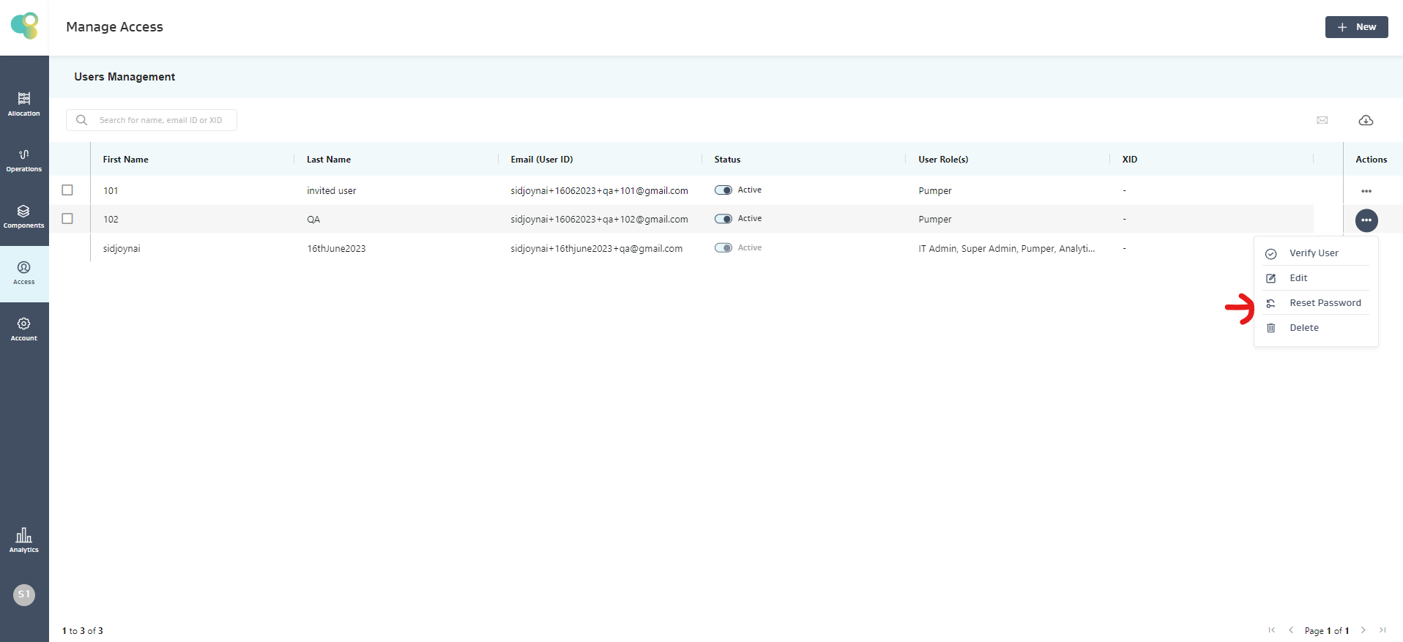Open the Allocation section in sidebar
This screenshot has height=642, width=1403.
point(24,104)
